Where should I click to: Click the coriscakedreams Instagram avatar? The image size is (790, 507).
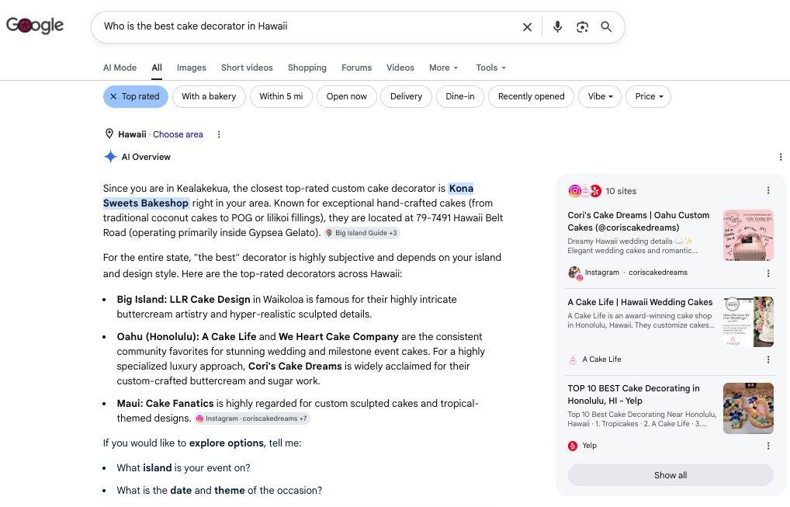click(x=574, y=273)
